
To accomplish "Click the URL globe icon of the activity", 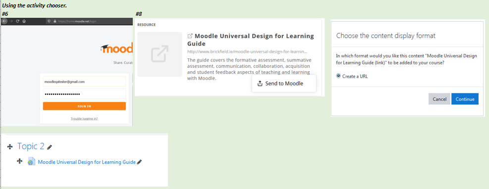I will (x=31, y=162).
